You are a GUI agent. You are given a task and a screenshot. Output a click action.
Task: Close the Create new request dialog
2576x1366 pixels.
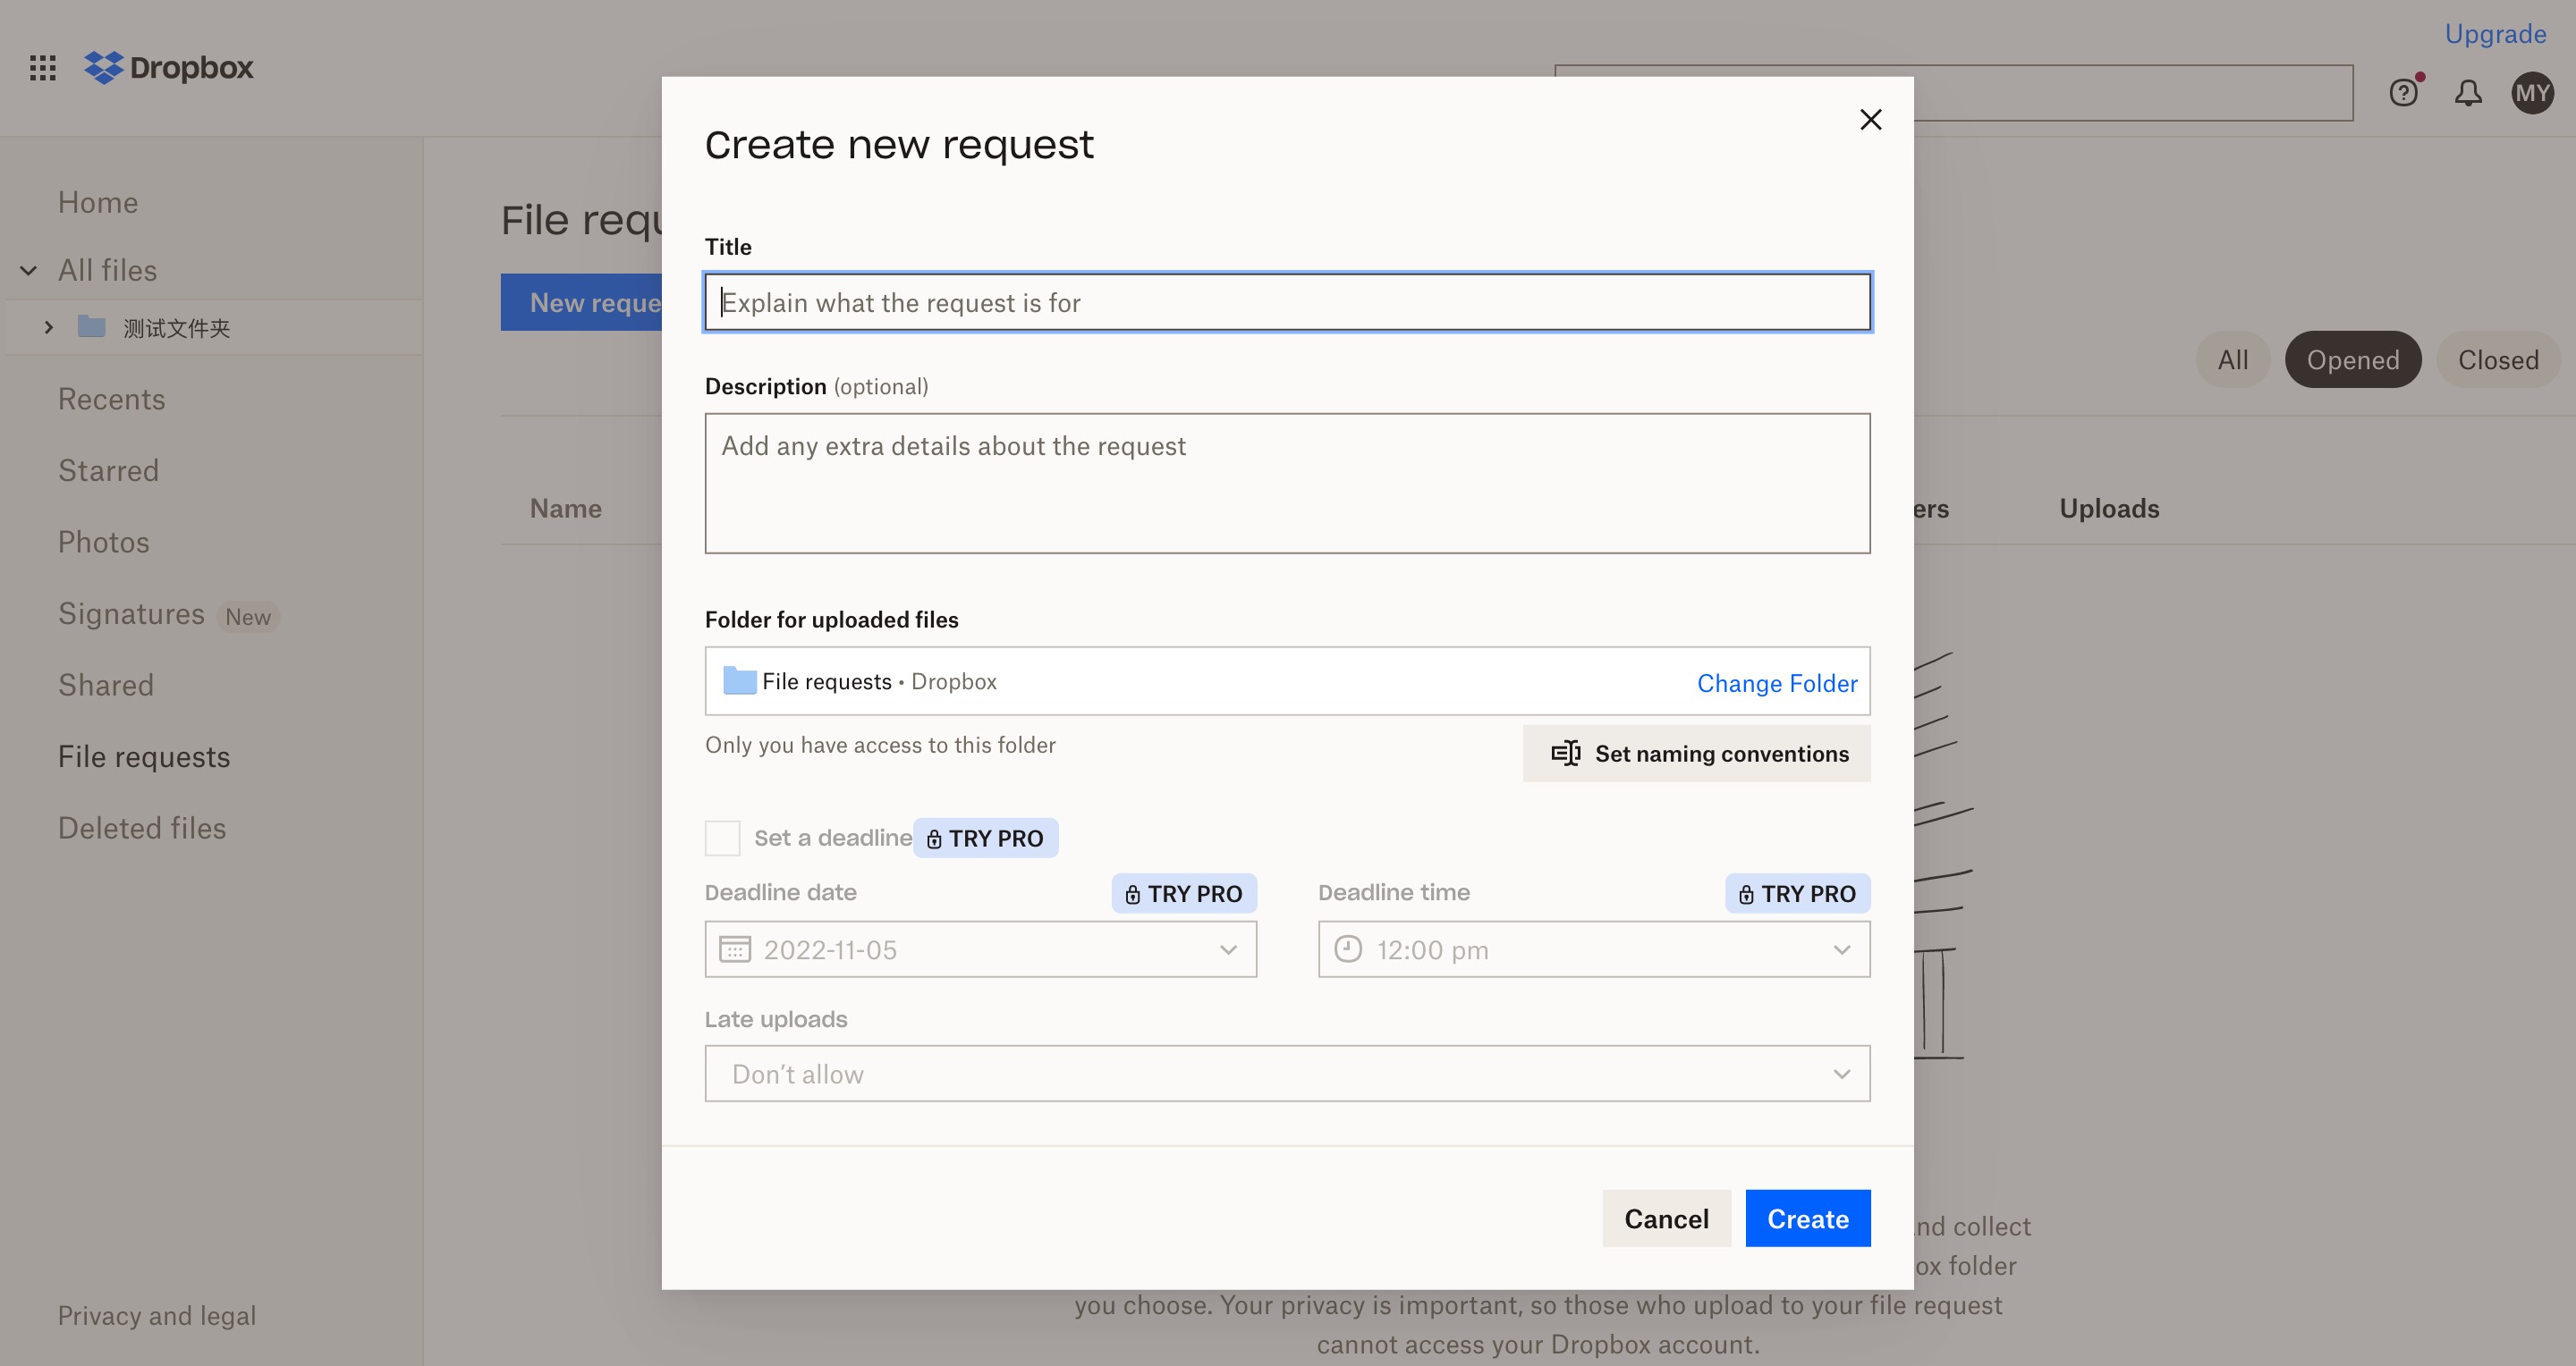(x=1870, y=120)
